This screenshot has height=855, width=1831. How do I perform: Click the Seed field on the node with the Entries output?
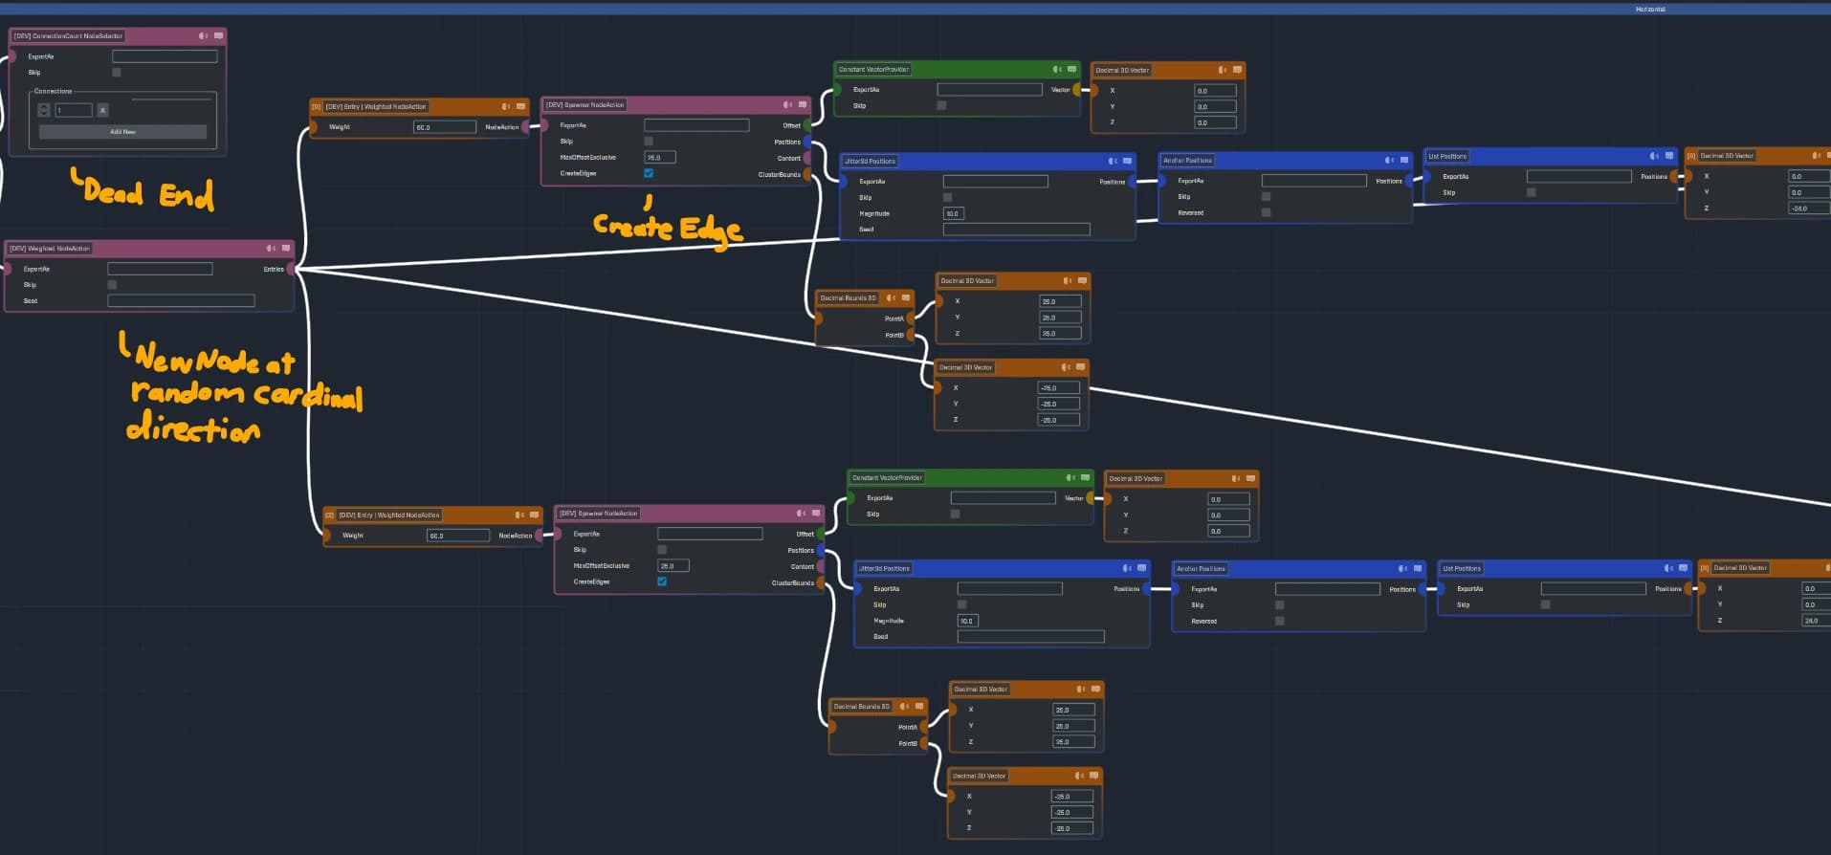[x=181, y=300]
